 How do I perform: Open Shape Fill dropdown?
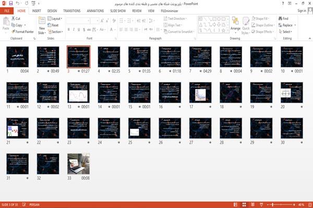[x=260, y=19]
